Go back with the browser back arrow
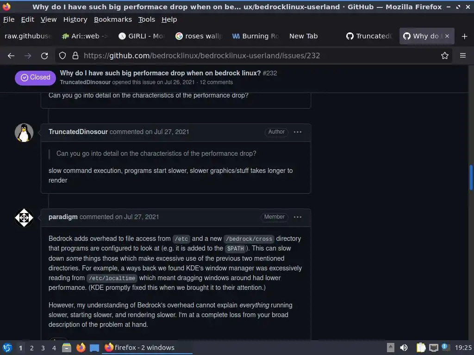The image size is (474, 355). tap(11, 55)
